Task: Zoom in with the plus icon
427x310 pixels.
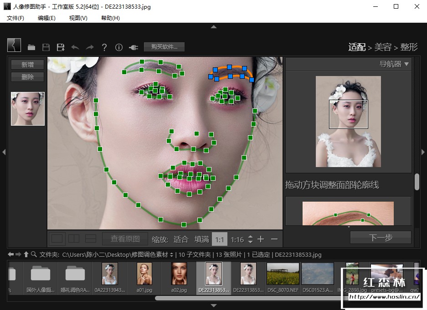Action: pos(261,239)
